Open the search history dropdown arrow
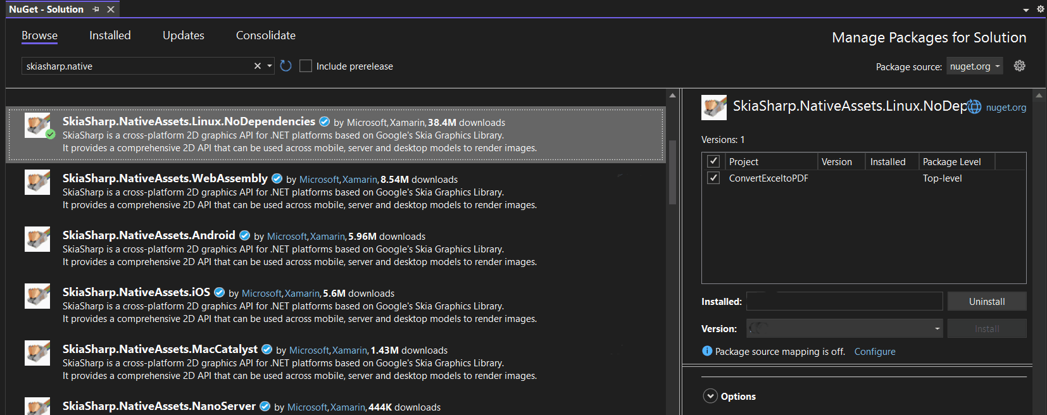This screenshot has width=1047, height=415. coord(270,66)
